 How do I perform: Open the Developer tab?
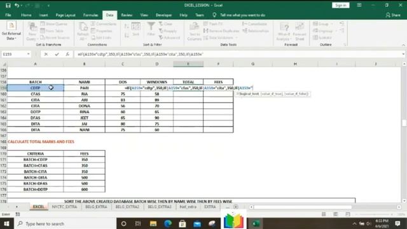163,15
